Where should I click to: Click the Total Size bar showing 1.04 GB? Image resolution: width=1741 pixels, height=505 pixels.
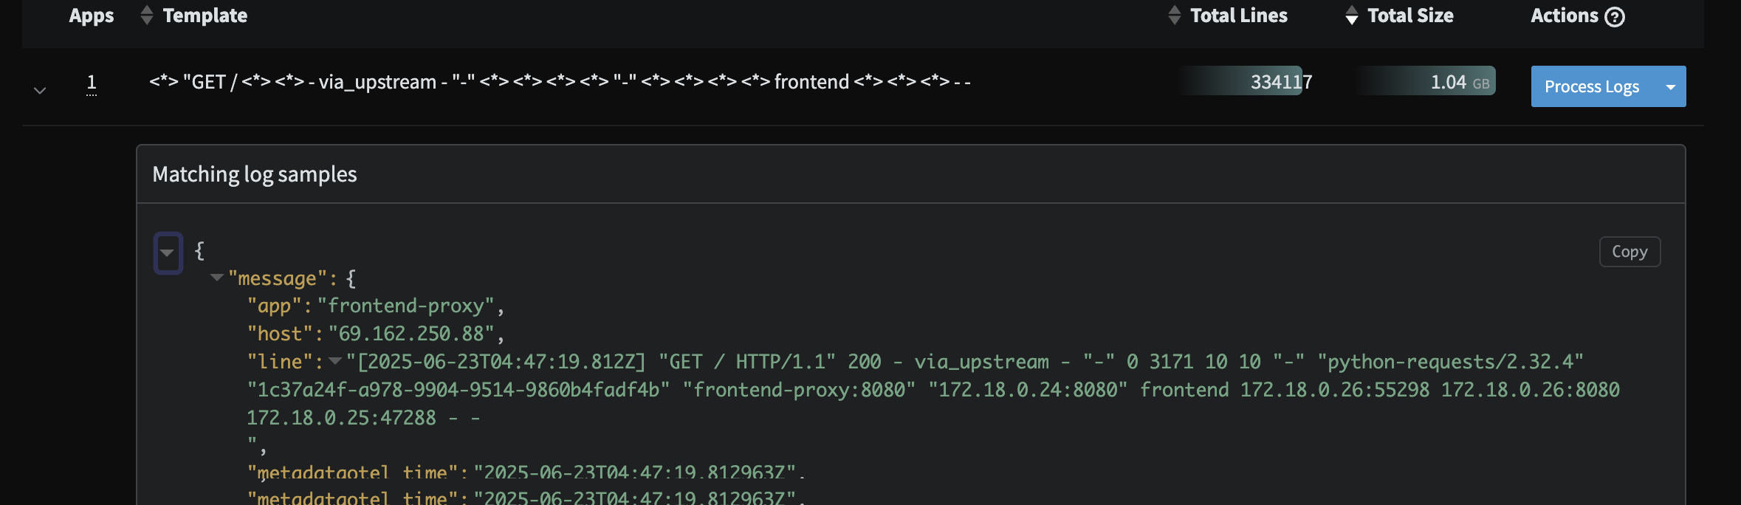coord(1425,81)
